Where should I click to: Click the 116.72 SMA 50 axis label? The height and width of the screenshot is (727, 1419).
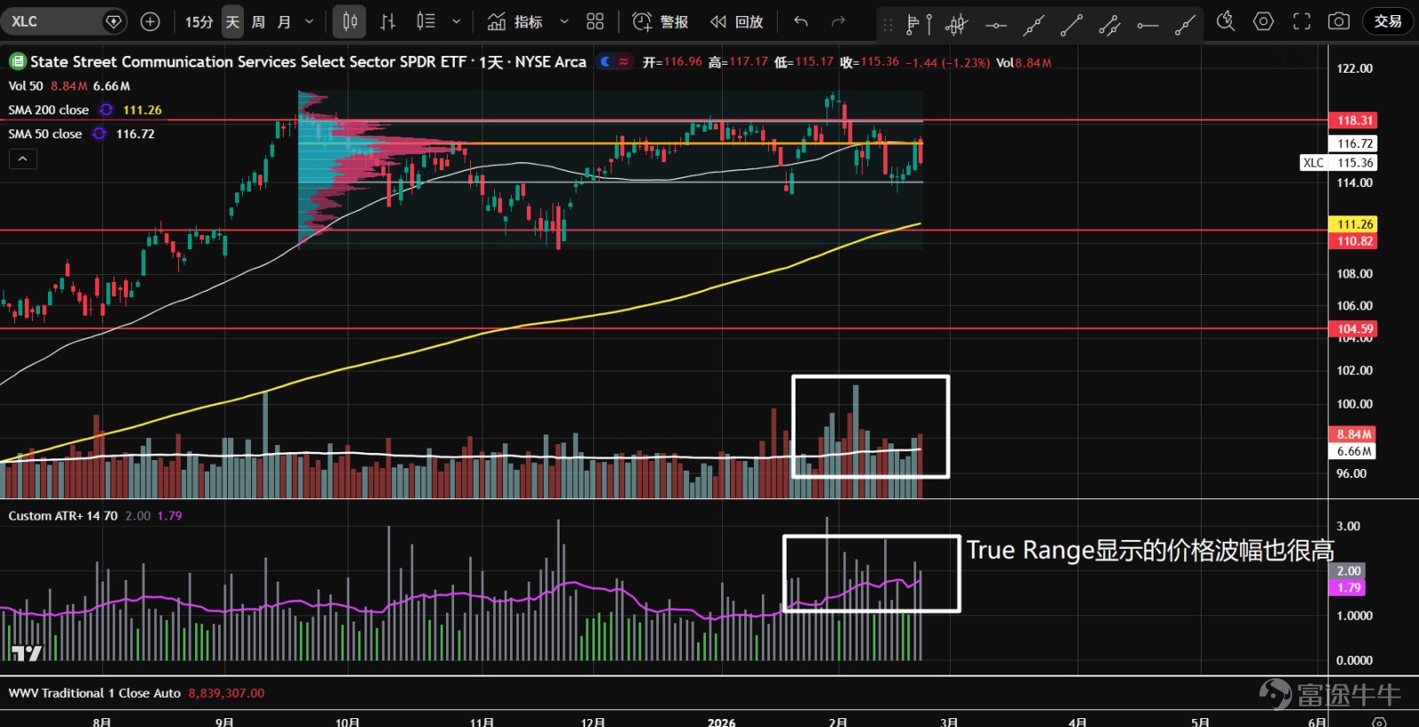tap(1353, 144)
